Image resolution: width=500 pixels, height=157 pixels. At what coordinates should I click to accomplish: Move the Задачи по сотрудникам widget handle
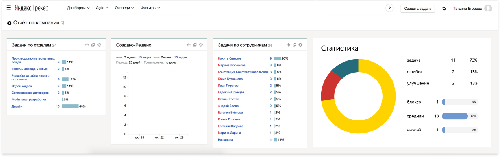tap(288, 45)
